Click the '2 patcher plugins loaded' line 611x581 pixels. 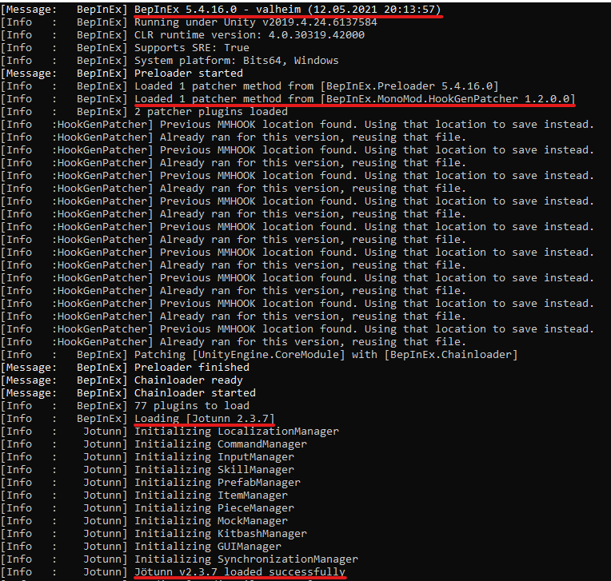coord(211,112)
